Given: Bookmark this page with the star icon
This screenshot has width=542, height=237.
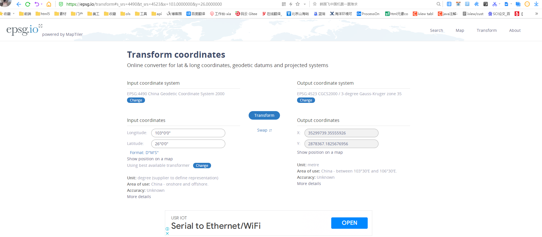Looking at the screenshot, I should (298, 4).
